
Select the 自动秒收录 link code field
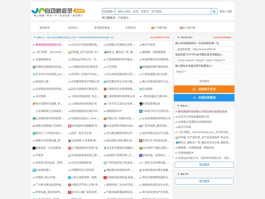click(x=204, y=49)
